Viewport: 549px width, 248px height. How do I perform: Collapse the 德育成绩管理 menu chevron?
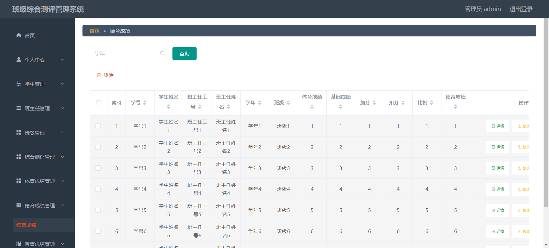click(62, 205)
